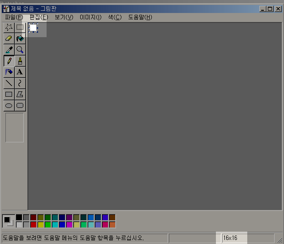Screen dimensions: 284x244
Task: Open the 도움말(H) menu
Action: 140,17
